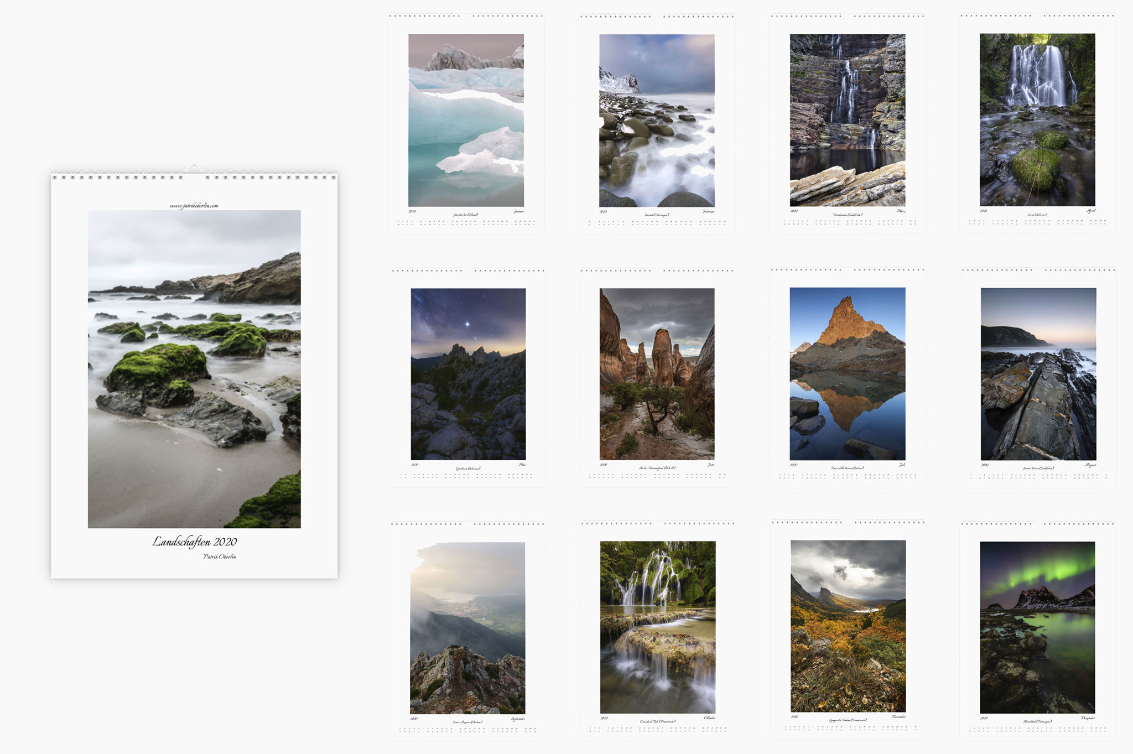The height and width of the screenshot is (754, 1133).
Task: Click the 'Patrik Oberlin' author name
Action: 220,557
